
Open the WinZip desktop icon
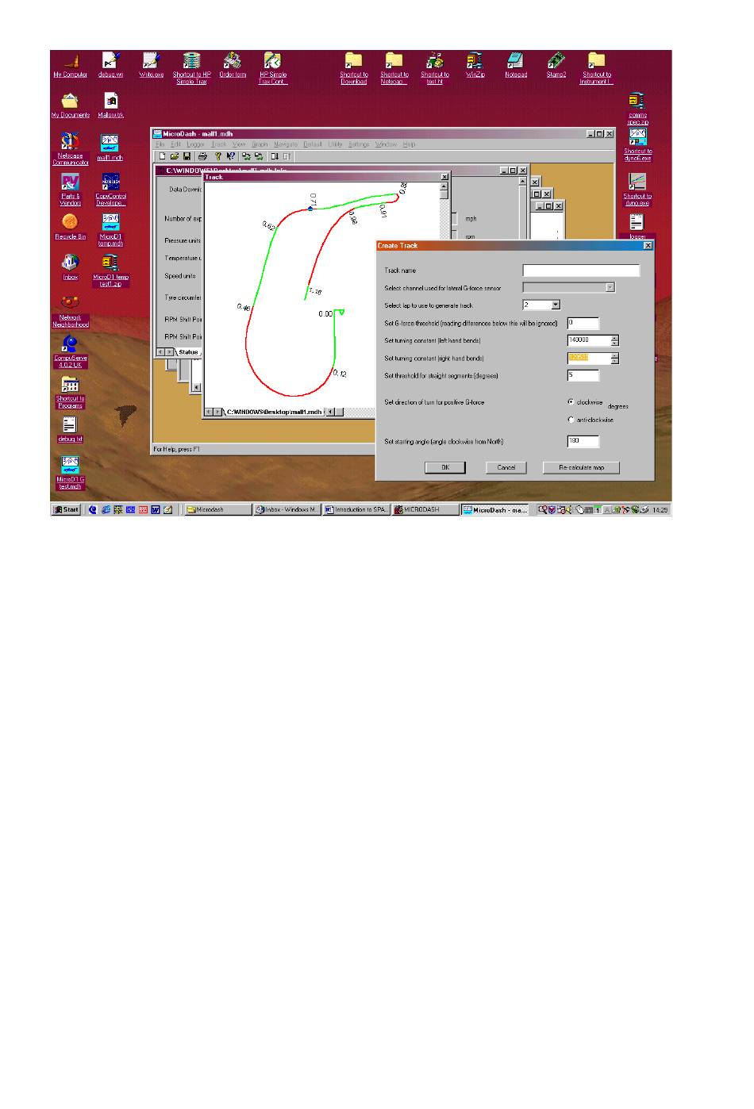point(475,65)
